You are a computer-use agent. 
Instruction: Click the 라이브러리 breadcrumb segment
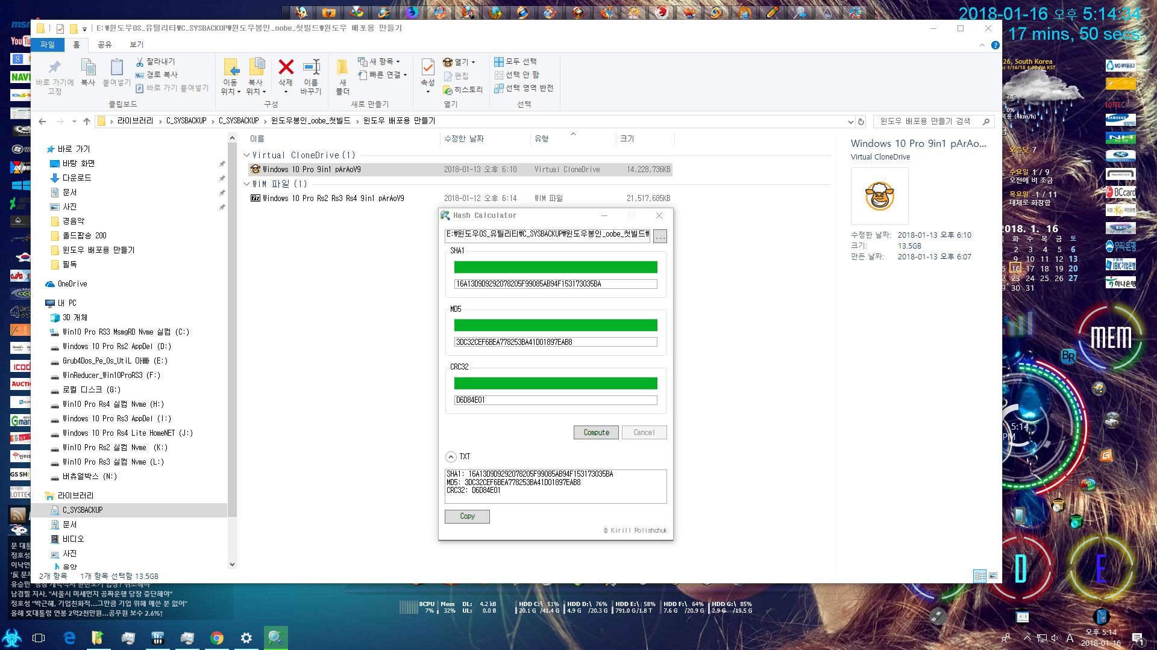click(x=135, y=121)
